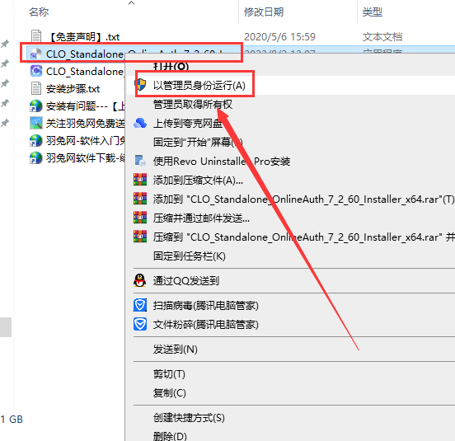The width and height of the screenshot is (455, 441).
Task: Click the blue CLO application icon in file list
Action: coord(36,71)
